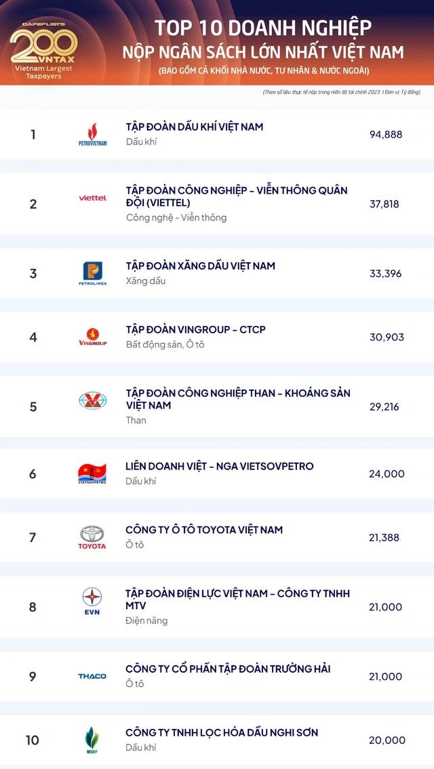Click the NSRP green leaf logo
The width and height of the screenshot is (434, 769).
click(92, 739)
